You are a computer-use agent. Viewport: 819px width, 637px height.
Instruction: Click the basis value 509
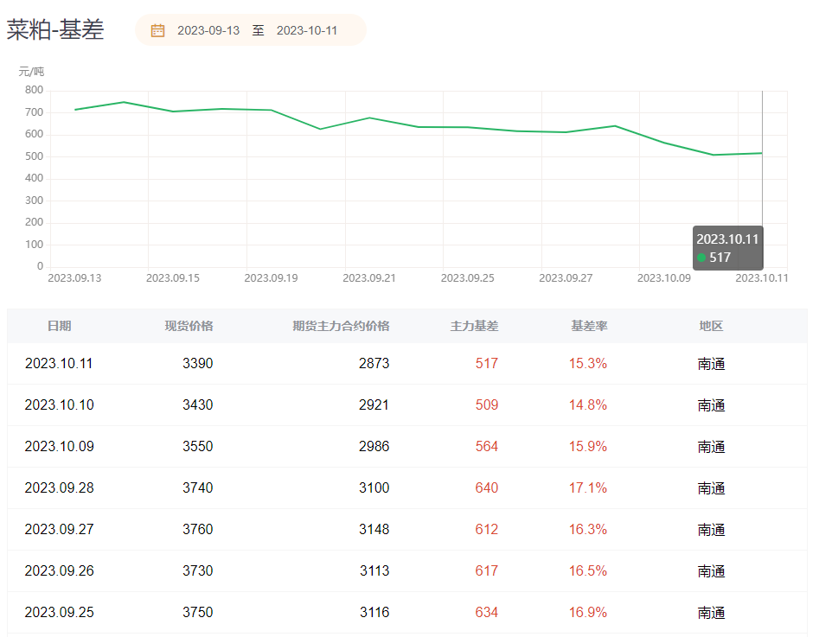click(486, 404)
